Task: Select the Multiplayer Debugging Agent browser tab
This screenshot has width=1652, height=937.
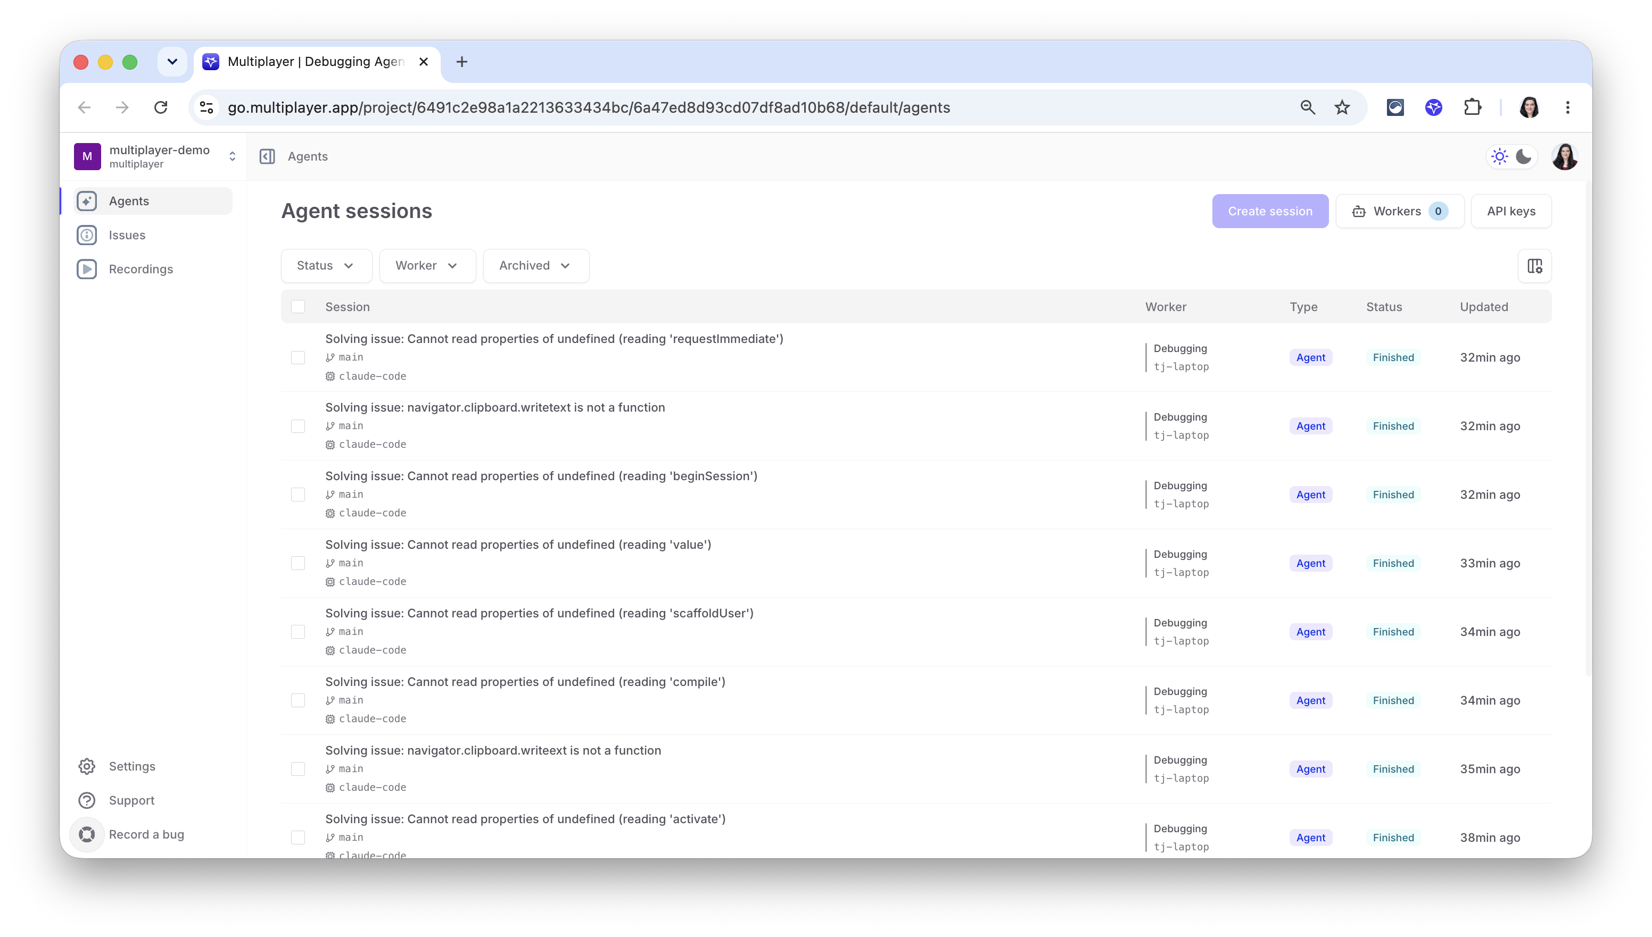Action: 317,62
